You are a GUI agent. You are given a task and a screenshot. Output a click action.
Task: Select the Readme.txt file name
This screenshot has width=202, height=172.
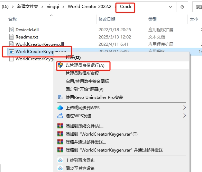tap(27, 37)
